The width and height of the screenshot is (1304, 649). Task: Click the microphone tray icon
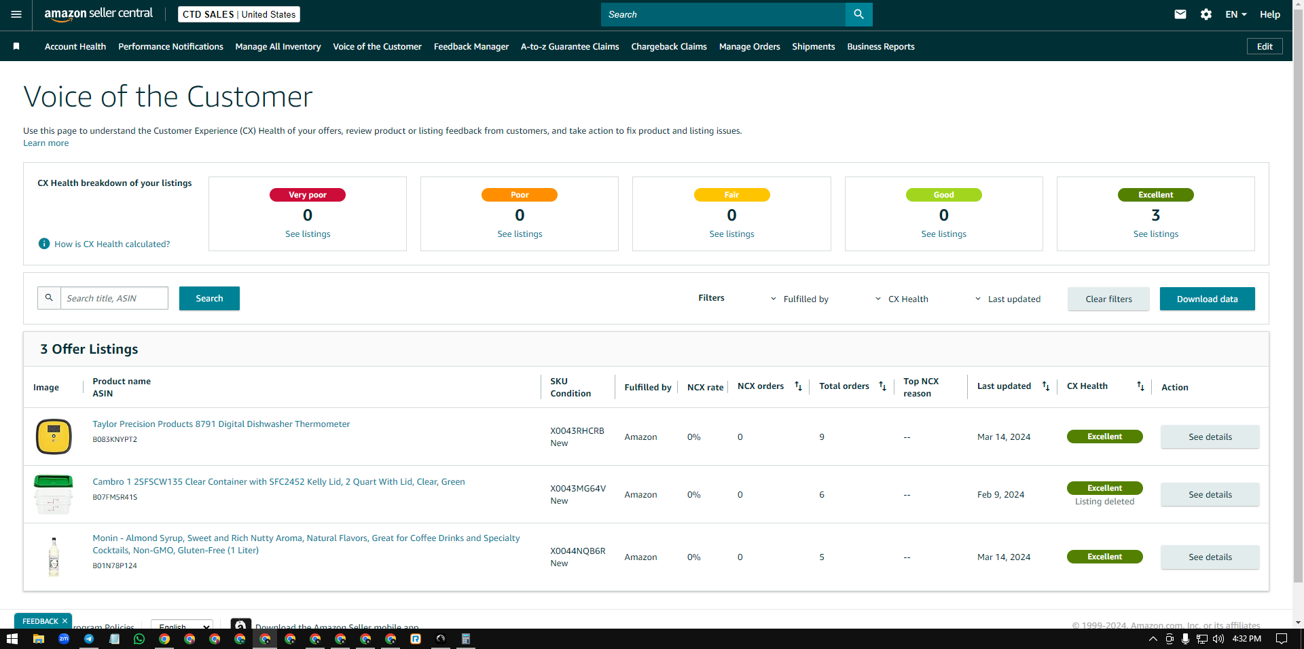(1185, 639)
